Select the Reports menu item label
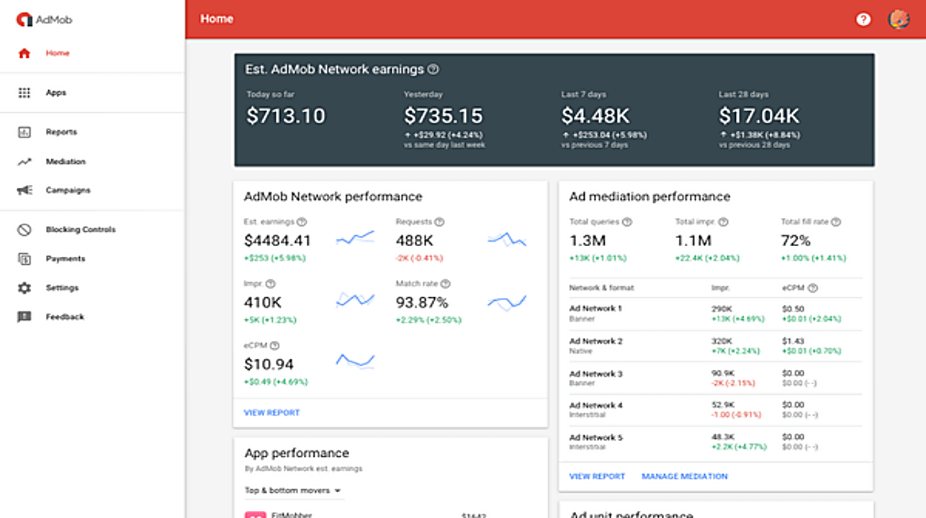The image size is (926, 518). pos(61,132)
